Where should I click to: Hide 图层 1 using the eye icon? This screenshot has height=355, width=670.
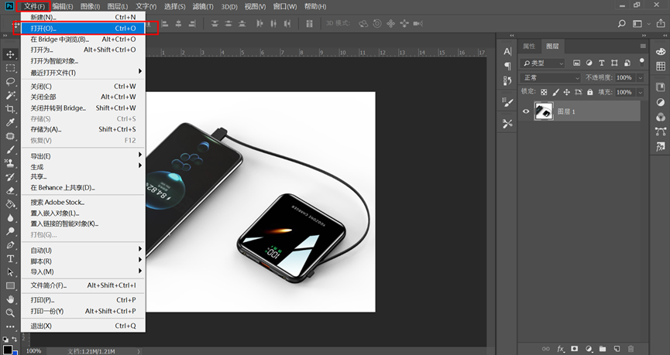[x=526, y=112]
